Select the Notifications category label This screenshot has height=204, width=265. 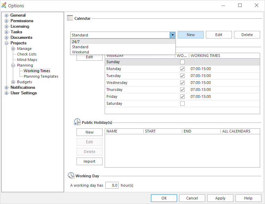(23, 87)
